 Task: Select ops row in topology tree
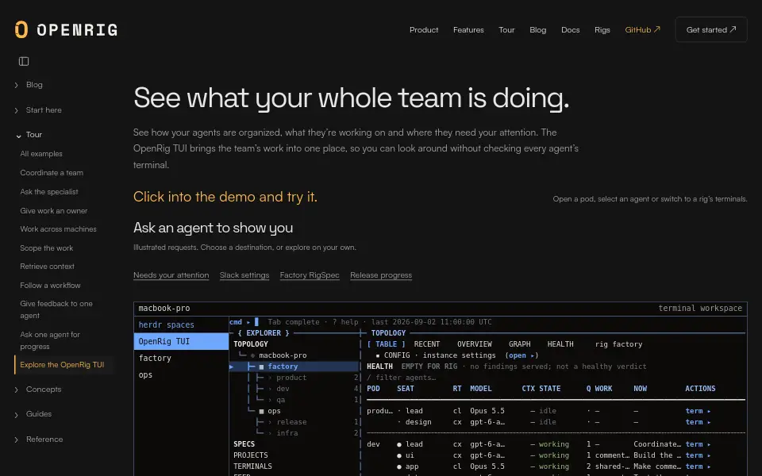point(294,412)
